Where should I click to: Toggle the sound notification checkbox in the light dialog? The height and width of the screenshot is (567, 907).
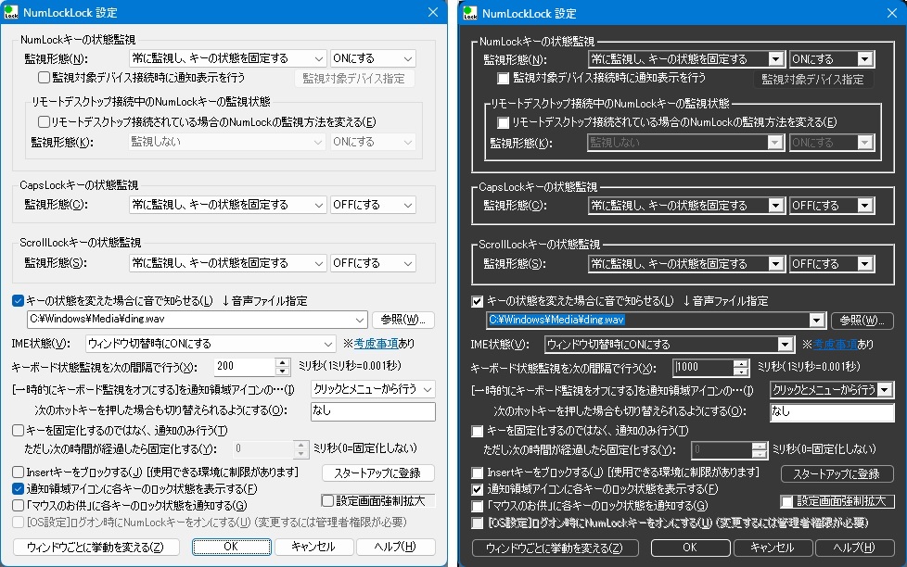click(x=19, y=300)
